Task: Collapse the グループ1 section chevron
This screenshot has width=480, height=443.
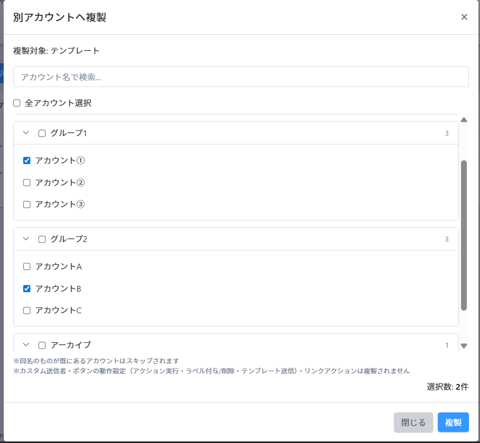Action: tap(26, 133)
